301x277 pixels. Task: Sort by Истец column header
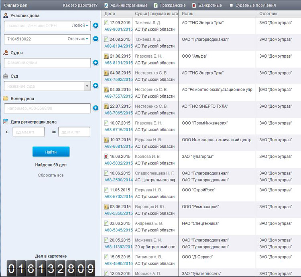[187, 14]
